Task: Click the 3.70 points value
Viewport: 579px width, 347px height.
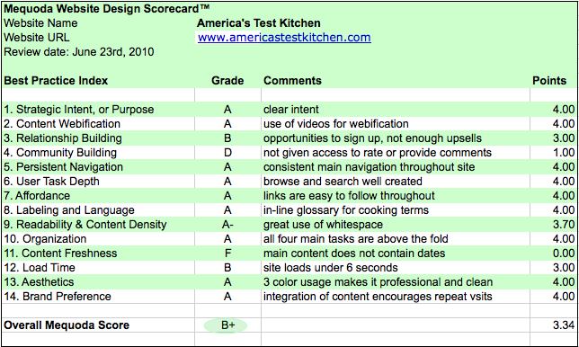Action: 564,225
